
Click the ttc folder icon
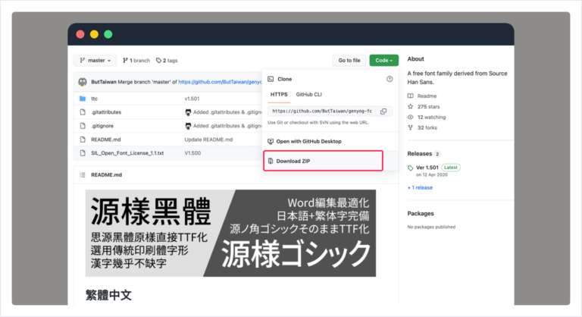[x=83, y=99]
